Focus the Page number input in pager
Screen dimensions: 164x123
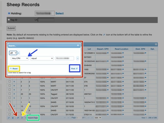[x=79, y=118]
